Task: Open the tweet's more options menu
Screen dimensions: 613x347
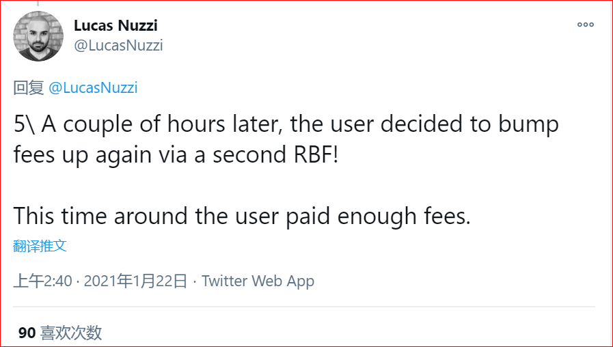Action: [x=586, y=25]
